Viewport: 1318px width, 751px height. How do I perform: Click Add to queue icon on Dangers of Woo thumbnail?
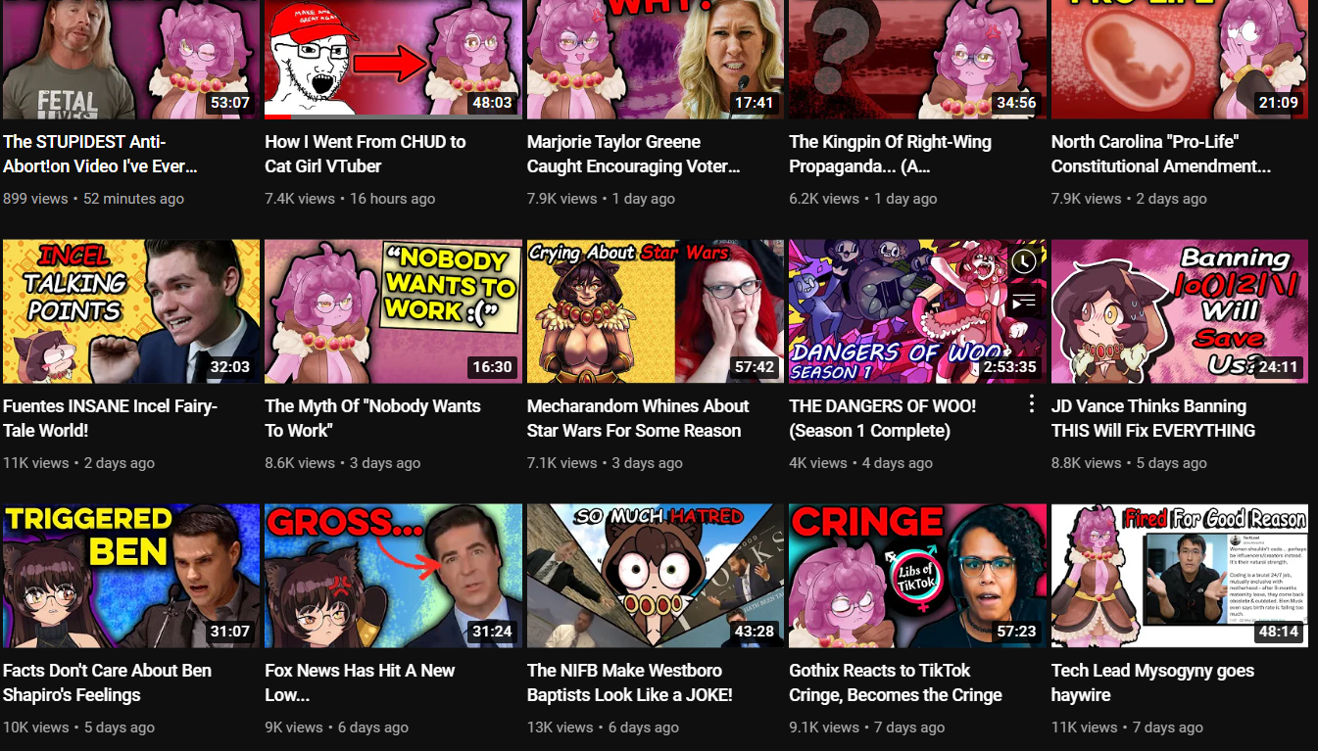coord(1024,302)
